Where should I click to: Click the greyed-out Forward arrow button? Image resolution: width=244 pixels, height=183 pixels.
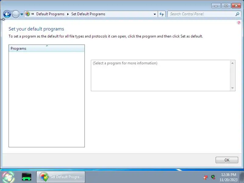pos(16,14)
